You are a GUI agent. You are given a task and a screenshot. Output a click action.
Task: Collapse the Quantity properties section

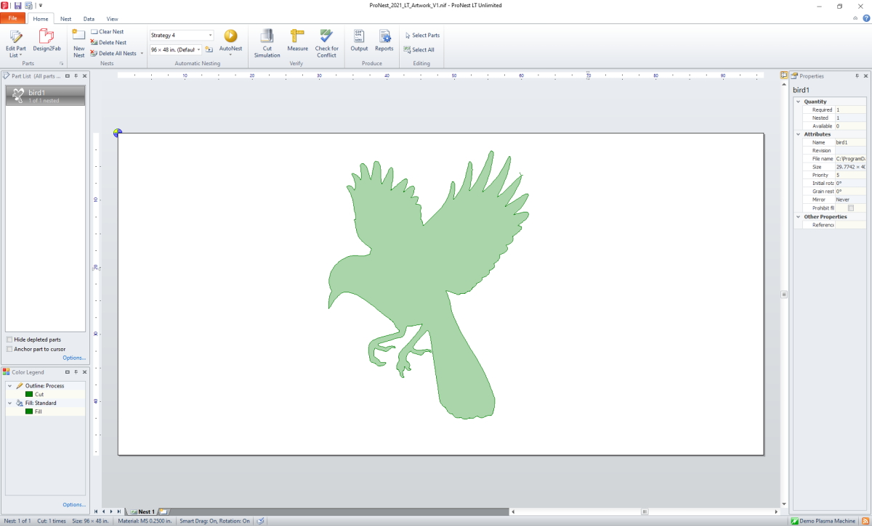pyautogui.click(x=798, y=102)
